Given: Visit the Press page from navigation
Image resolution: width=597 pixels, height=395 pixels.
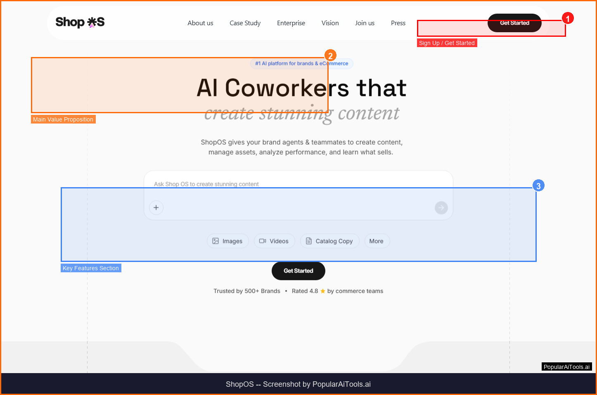Looking at the screenshot, I should click(398, 23).
